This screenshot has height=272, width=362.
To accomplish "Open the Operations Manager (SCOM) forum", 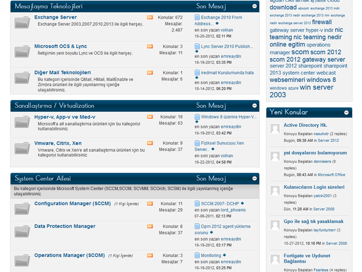I will (70, 256).
